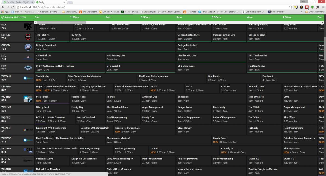This screenshot has width=326, height=176.
Task: Select the FXX channel logo
Action: click(x=28, y=27)
